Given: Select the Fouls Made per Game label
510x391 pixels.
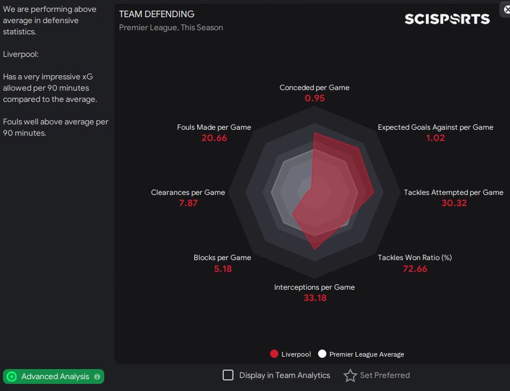Looking at the screenshot, I should (214, 127).
